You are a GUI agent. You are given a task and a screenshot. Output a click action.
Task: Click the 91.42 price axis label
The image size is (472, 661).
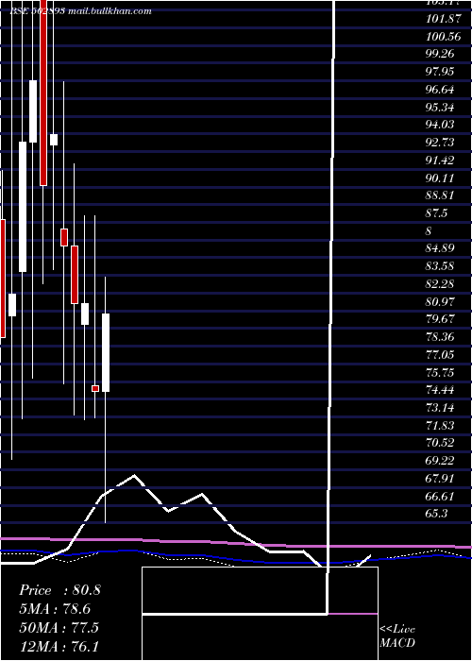pyautogui.click(x=441, y=161)
